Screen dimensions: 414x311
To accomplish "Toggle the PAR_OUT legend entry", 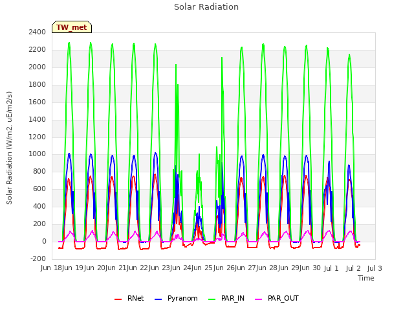I will pos(277,298).
